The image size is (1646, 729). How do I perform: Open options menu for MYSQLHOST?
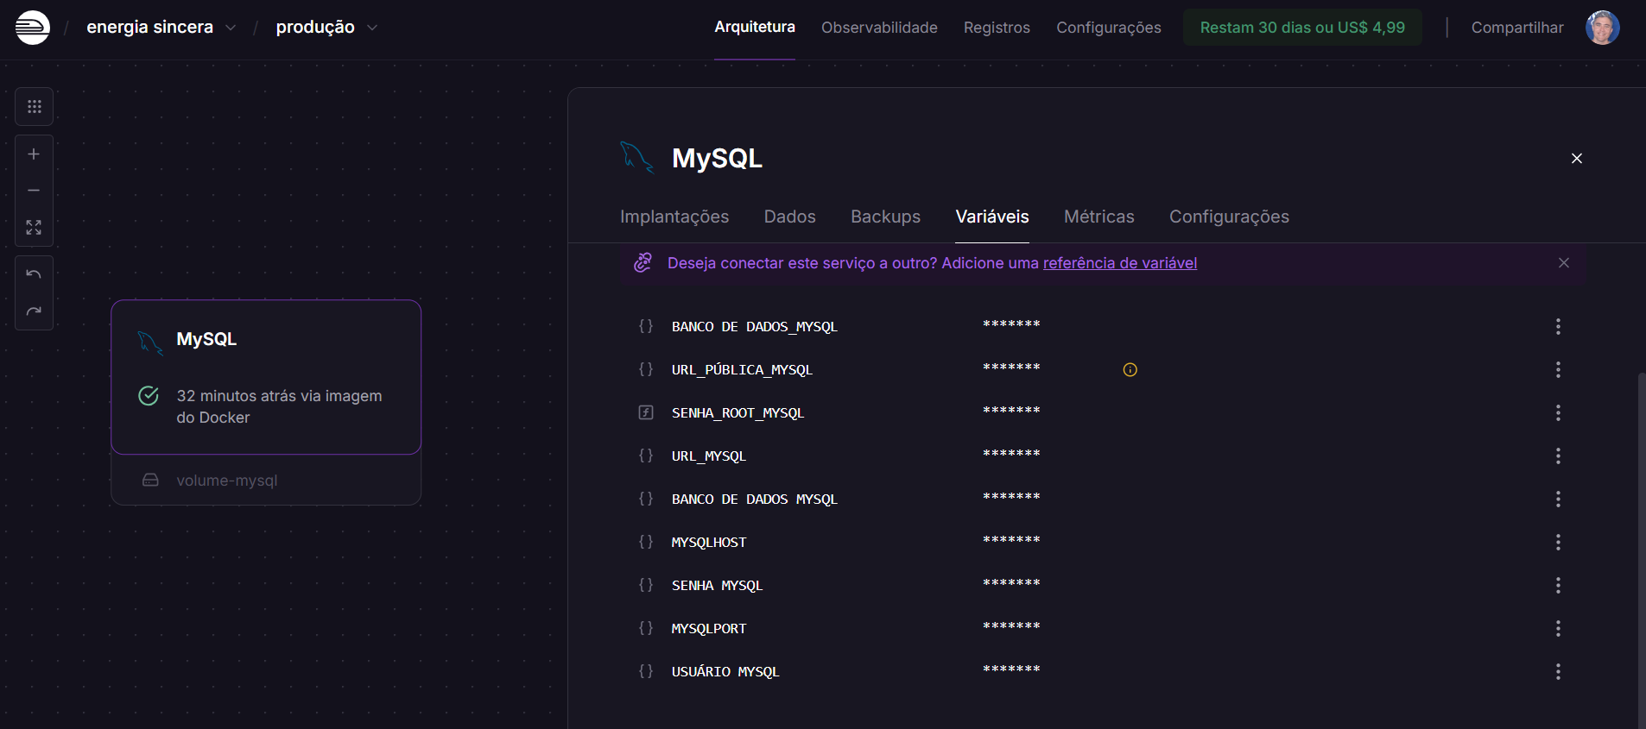pos(1558,542)
